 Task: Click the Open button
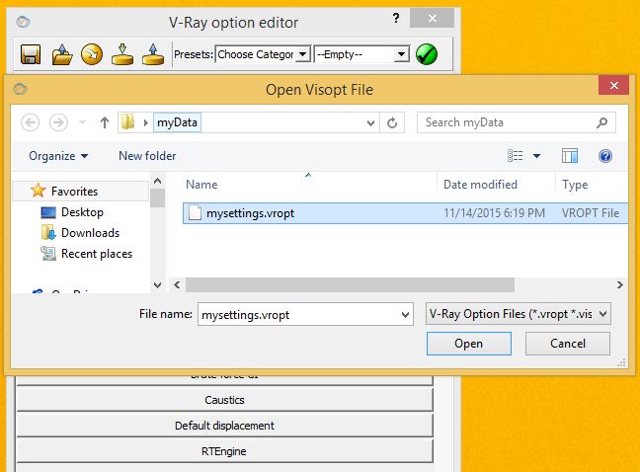point(468,344)
